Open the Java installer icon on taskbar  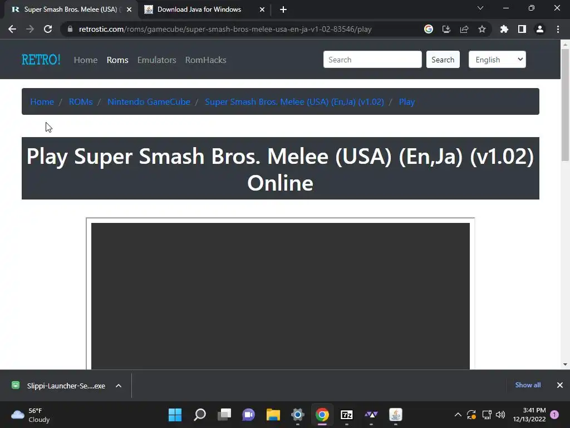coord(396,415)
